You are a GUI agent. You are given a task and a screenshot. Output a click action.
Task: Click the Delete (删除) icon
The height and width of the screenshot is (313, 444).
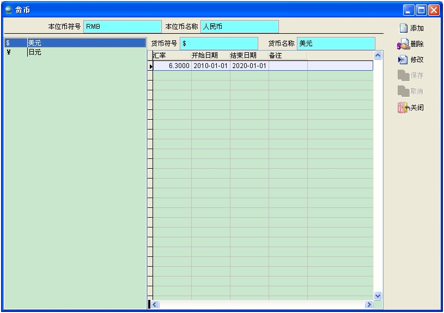tap(403, 44)
